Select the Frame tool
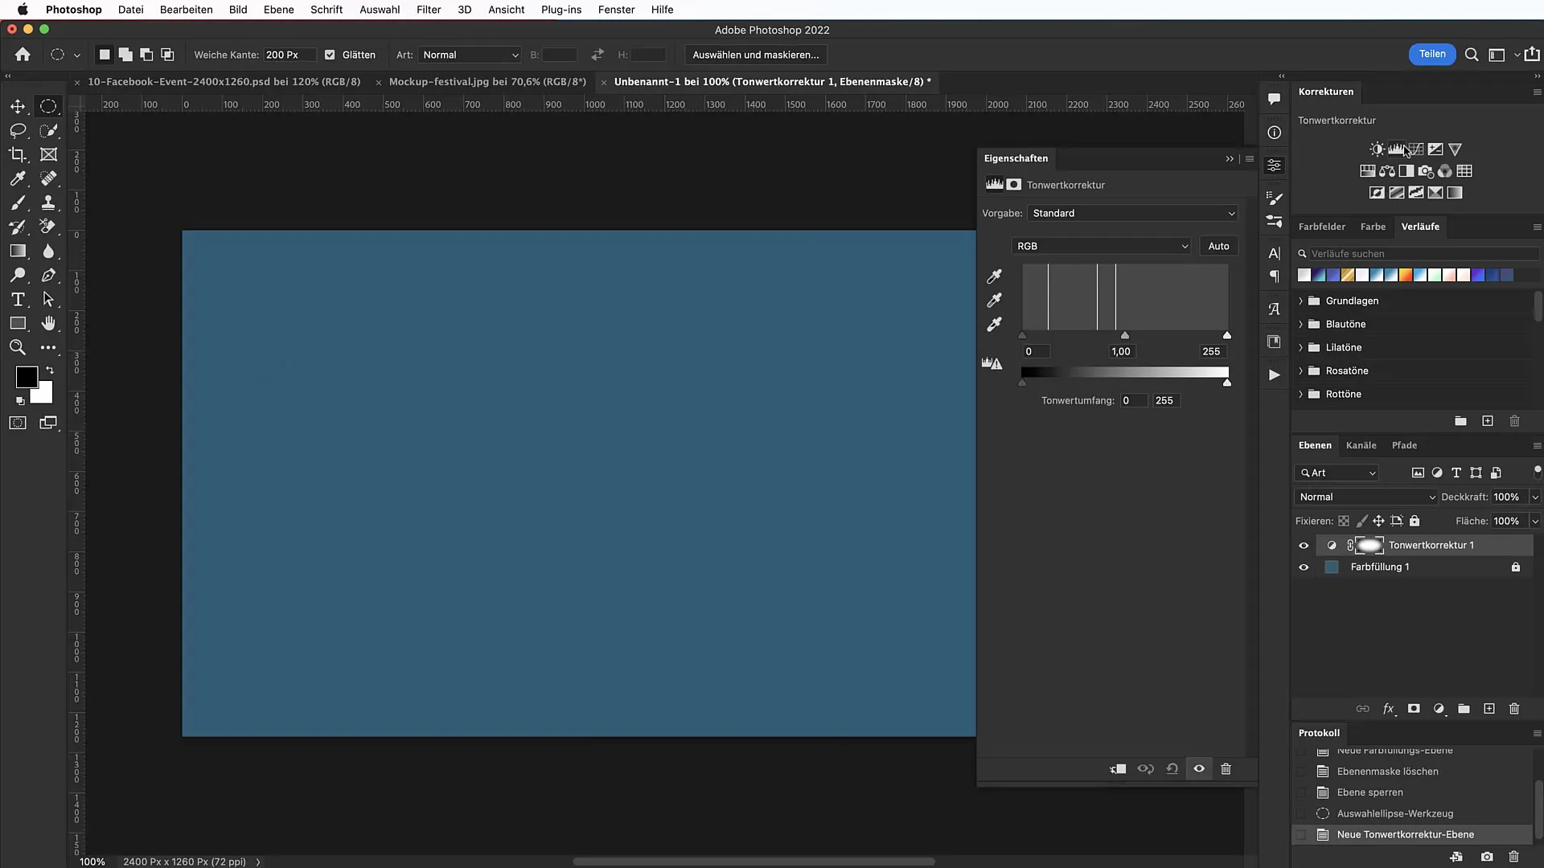 click(48, 154)
